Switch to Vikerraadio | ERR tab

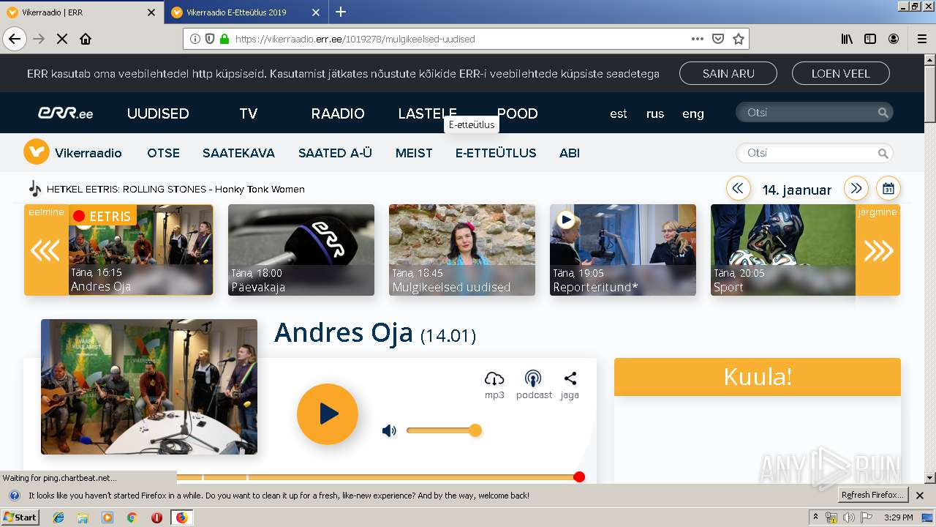tap(80, 12)
